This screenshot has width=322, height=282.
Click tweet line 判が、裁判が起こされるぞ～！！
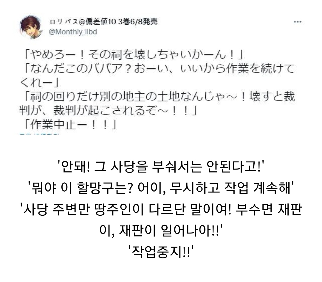(108, 111)
